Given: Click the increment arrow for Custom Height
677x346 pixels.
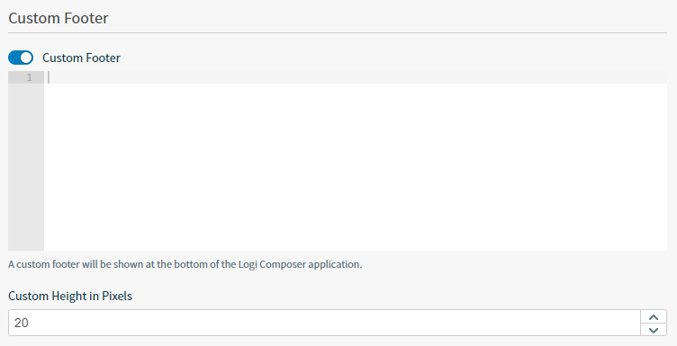Looking at the screenshot, I should 654,316.
